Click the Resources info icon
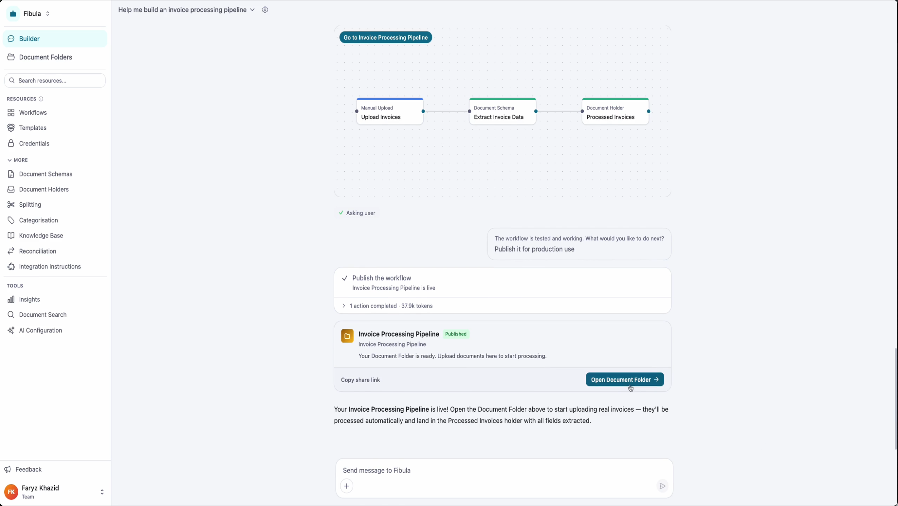898x506 pixels. (41, 99)
